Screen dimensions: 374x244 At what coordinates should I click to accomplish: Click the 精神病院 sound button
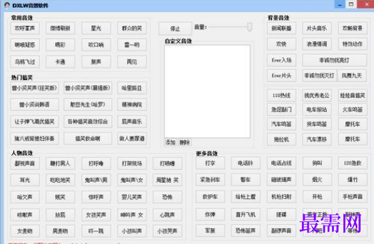pos(131,104)
